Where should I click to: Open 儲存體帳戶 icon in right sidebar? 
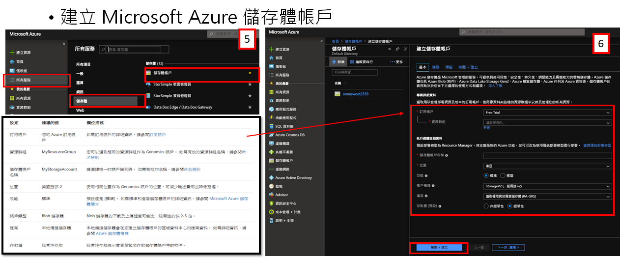tap(271, 160)
